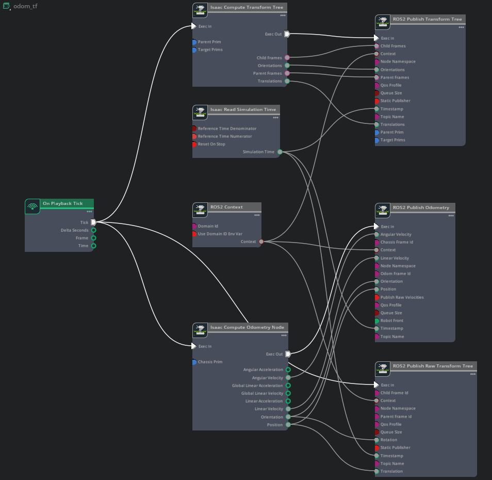Click the ROS2 Publish Transform Tree node icon
The height and width of the screenshot is (480, 492).
point(383,22)
